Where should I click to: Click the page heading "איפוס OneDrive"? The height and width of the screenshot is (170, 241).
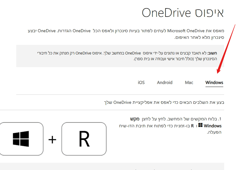pyautogui.click(x=183, y=13)
